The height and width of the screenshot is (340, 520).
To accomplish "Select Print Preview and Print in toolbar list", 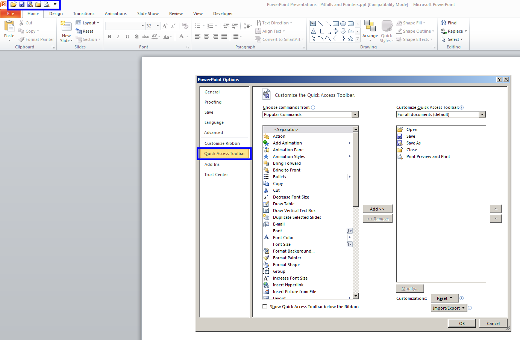I will point(428,156).
